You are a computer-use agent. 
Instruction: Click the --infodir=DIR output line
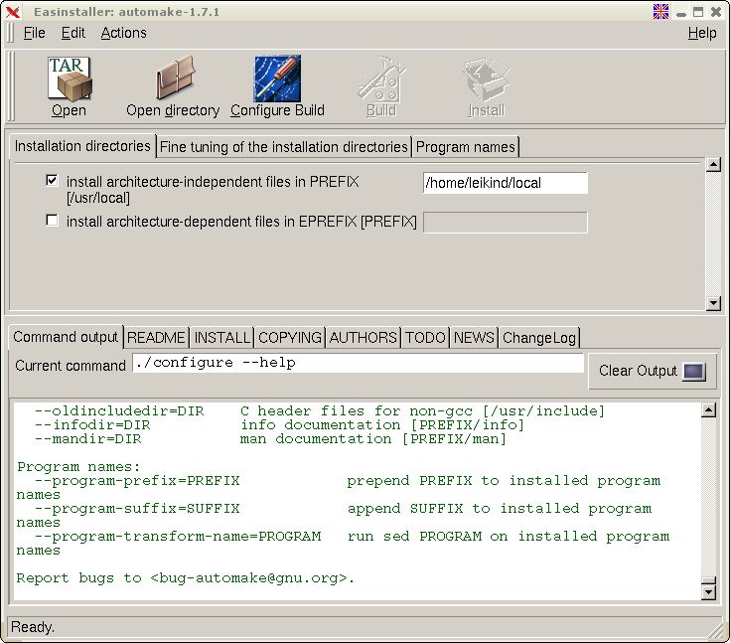(279, 425)
